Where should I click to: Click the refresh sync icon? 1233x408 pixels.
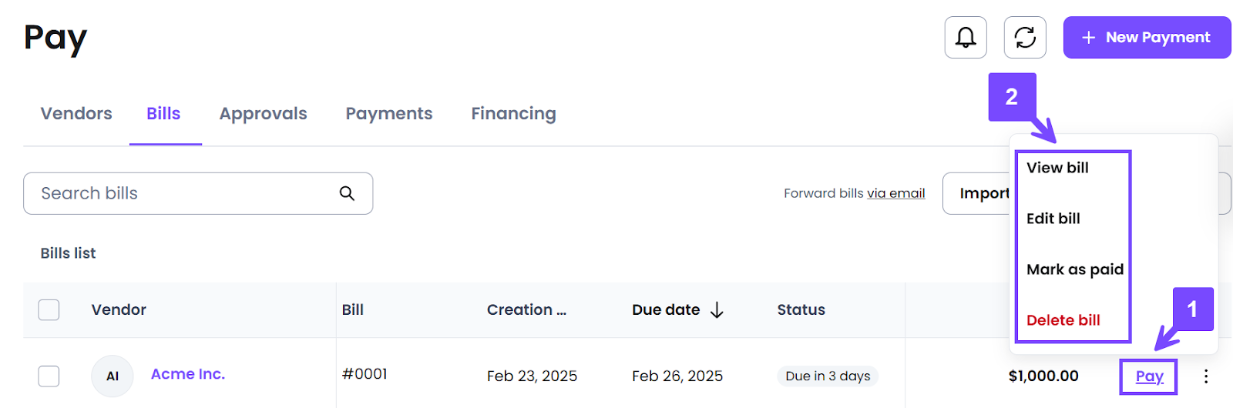(1025, 37)
